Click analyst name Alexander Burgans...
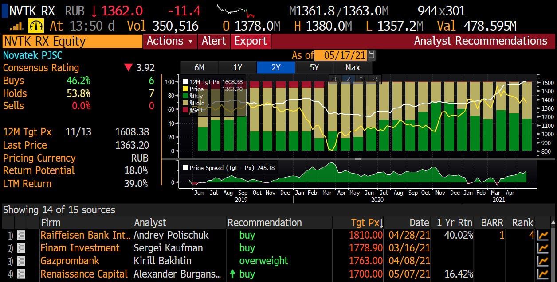 click(x=177, y=274)
